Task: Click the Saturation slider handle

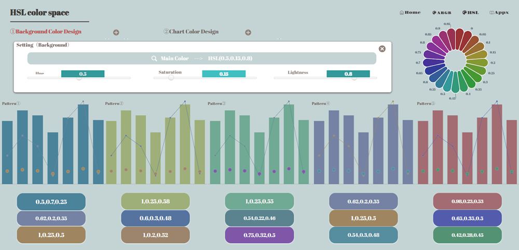Action: tap(171, 78)
